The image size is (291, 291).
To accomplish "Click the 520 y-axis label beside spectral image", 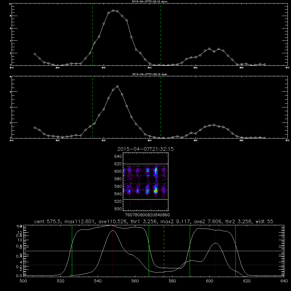I will [x=118, y=201].
